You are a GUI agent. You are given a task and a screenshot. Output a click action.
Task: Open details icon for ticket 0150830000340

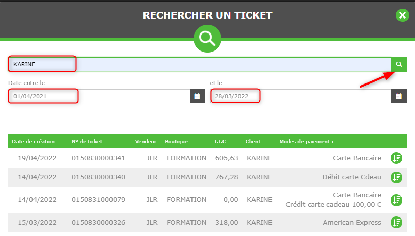click(396, 177)
